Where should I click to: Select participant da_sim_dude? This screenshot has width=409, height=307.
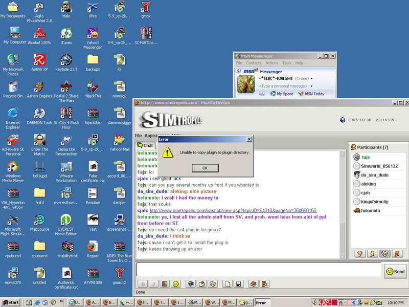pos(379,175)
